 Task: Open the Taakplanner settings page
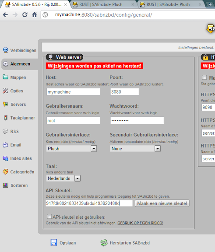(23, 118)
